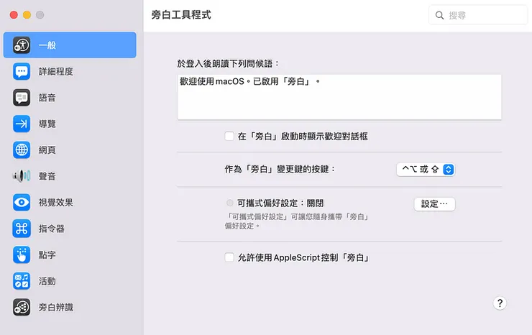This screenshot has height=335, width=532.
Task: Switch to the 網頁 label in sidebar
Action: coord(47,150)
